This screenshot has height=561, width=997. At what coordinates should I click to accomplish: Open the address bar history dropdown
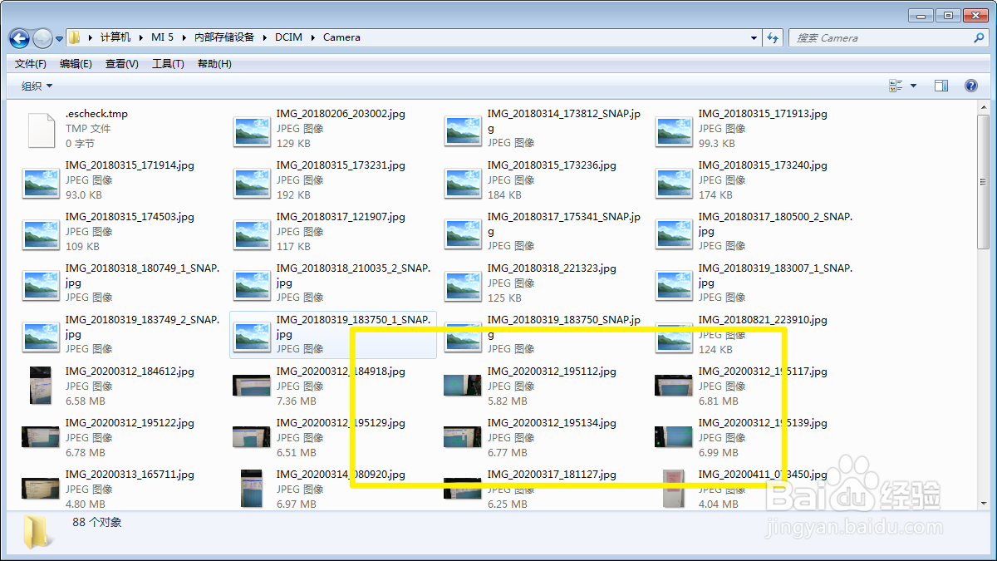click(x=754, y=37)
